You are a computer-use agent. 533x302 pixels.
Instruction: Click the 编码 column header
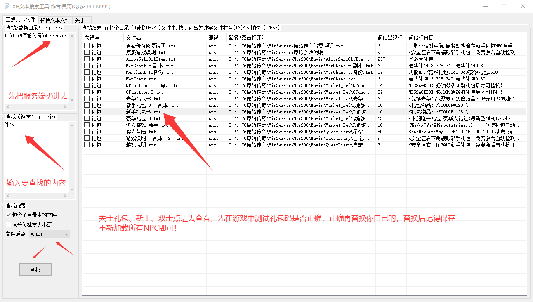(x=212, y=37)
